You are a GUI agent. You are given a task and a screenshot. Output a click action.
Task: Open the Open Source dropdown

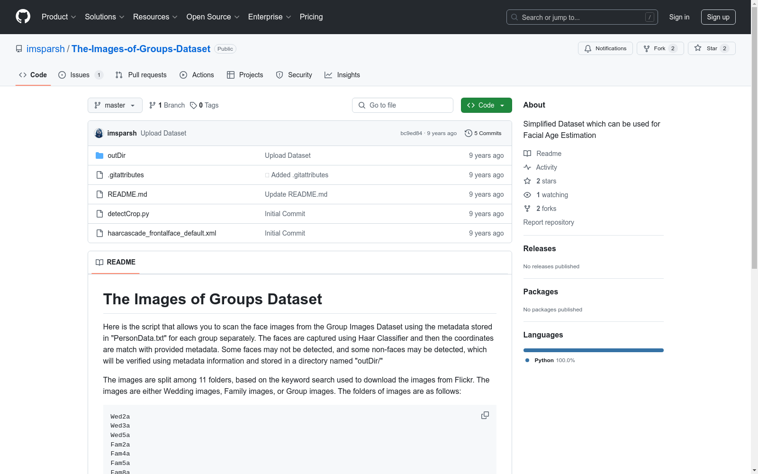coord(213,17)
